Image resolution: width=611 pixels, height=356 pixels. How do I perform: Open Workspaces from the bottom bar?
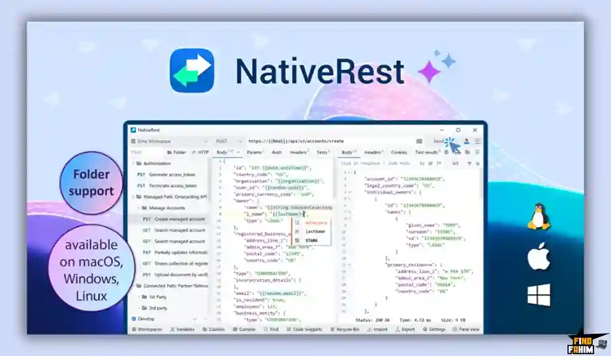[147, 329]
